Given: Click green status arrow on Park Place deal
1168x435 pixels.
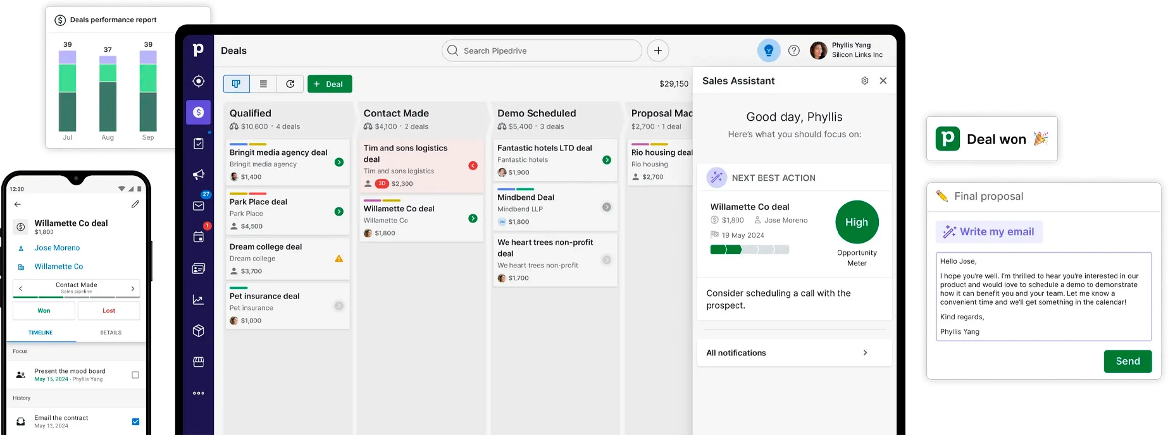Looking at the screenshot, I should [339, 212].
